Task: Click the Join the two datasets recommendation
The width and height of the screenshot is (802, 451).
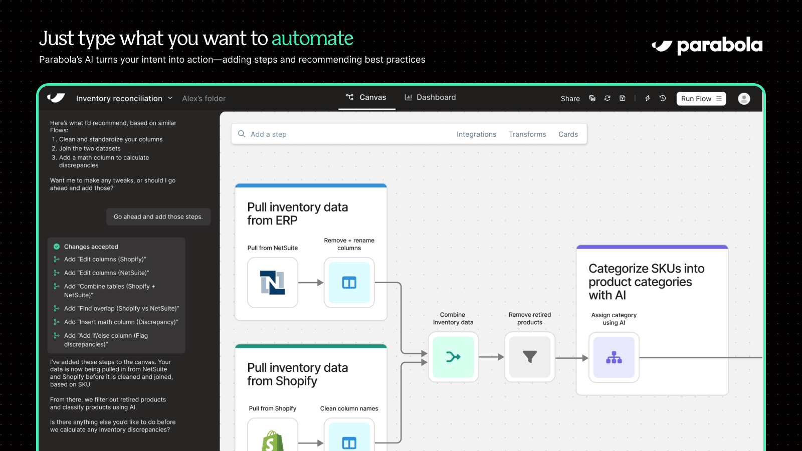Action: coord(90,148)
